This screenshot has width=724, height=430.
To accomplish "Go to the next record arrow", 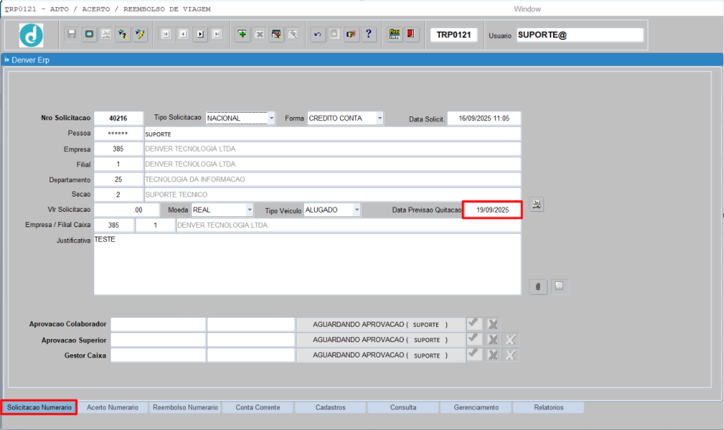I will click(x=200, y=34).
